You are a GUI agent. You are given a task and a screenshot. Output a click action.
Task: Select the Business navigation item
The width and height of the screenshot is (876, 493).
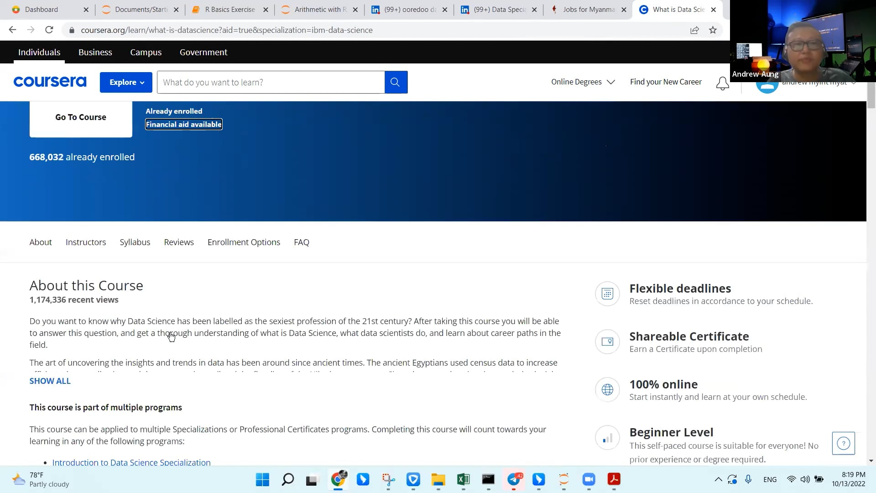click(x=95, y=52)
